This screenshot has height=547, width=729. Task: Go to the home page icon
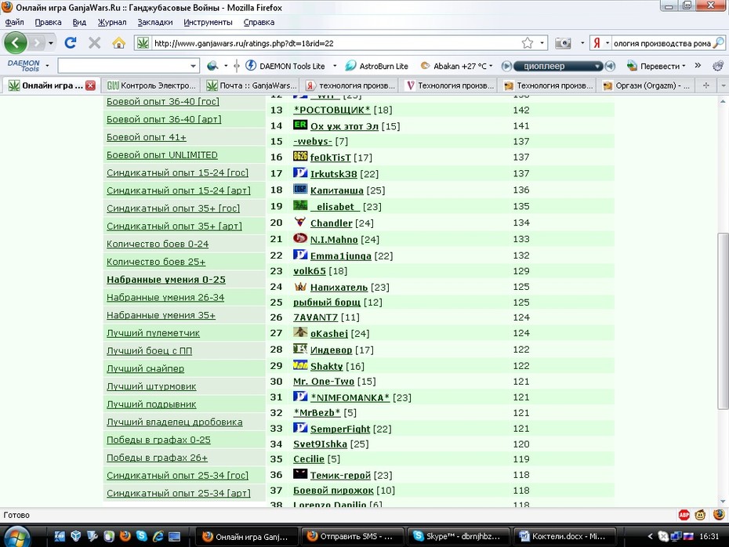click(x=118, y=43)
